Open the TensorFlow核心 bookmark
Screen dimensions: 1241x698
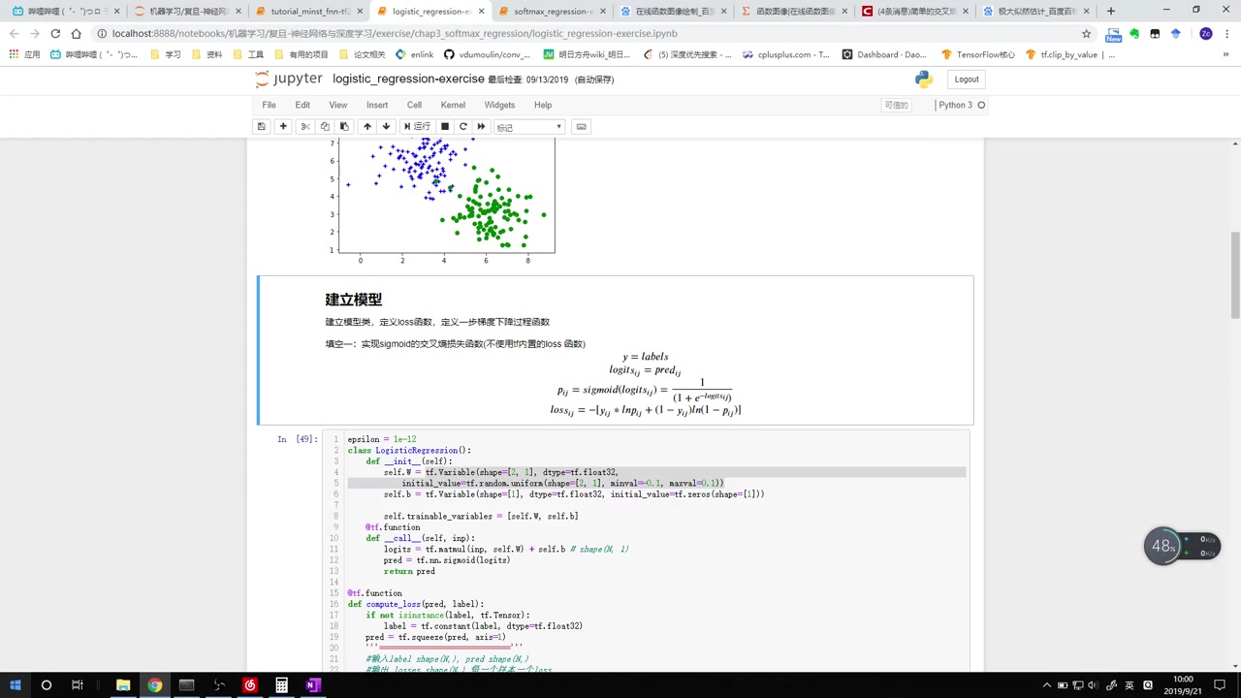pos(978,54)
